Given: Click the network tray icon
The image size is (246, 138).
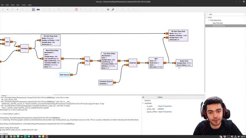Looking at the screenshot, I should click(235, 136).
